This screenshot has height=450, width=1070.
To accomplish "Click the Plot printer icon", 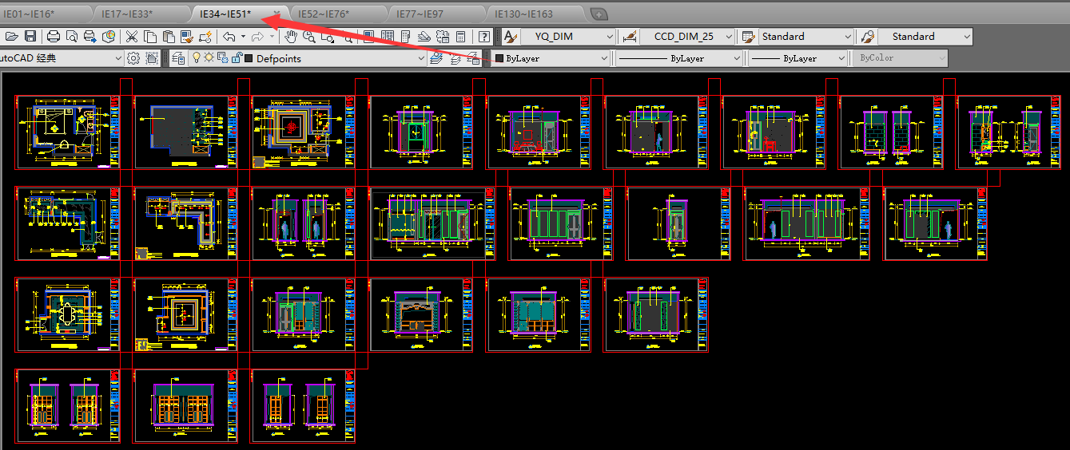I will tap(54, 37).
